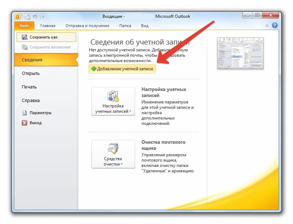The width and height of the screenshot is (293, 224).
Task: Switch to the Главная tab
Action: [48, 26]
